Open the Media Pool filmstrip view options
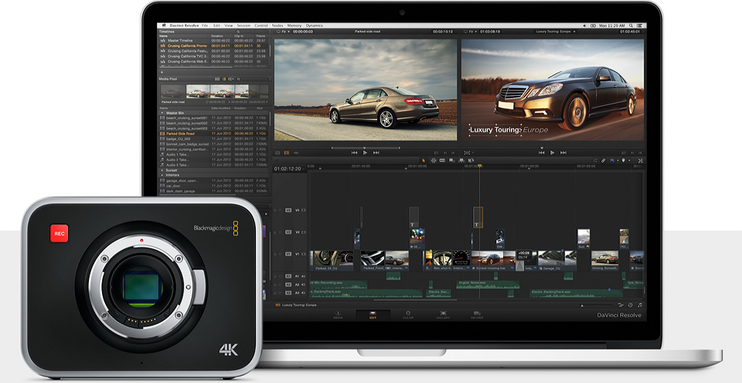 [x=231, y=79]
